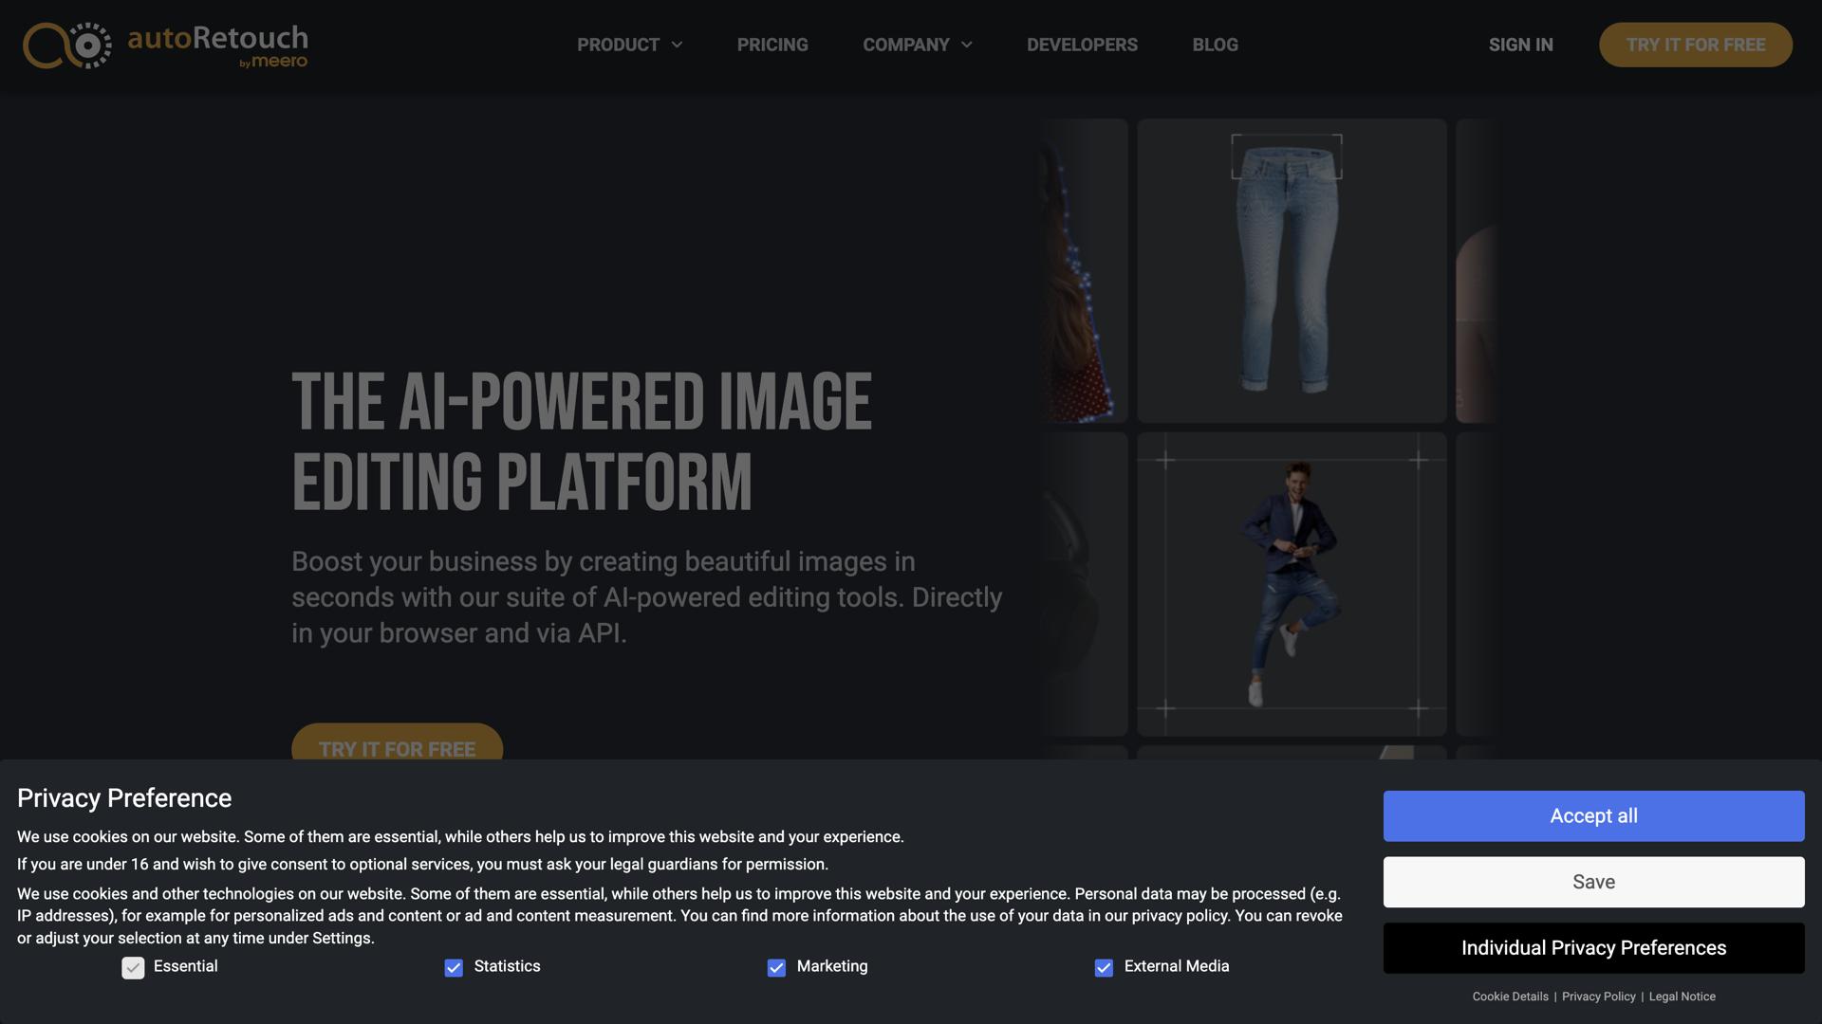Toggle the Essential cookies checkbox
This screenshot has width=1822, height=1024.
coord(133,966)
